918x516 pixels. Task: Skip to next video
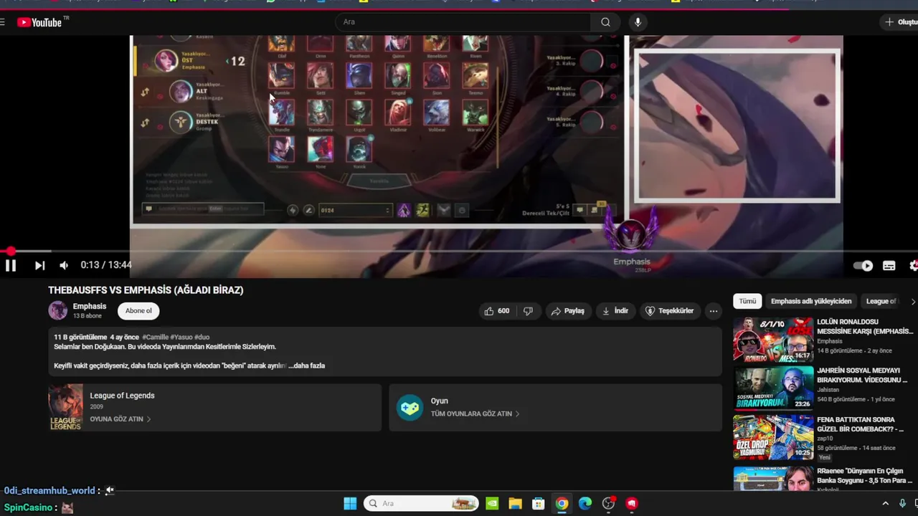point(39,265)
